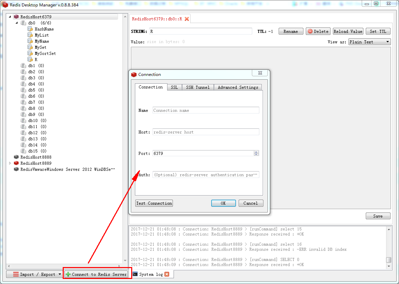The image size is (399, 284).
Task: Click the RedisVmwareWindows server icon
Action: click(16, 169)
